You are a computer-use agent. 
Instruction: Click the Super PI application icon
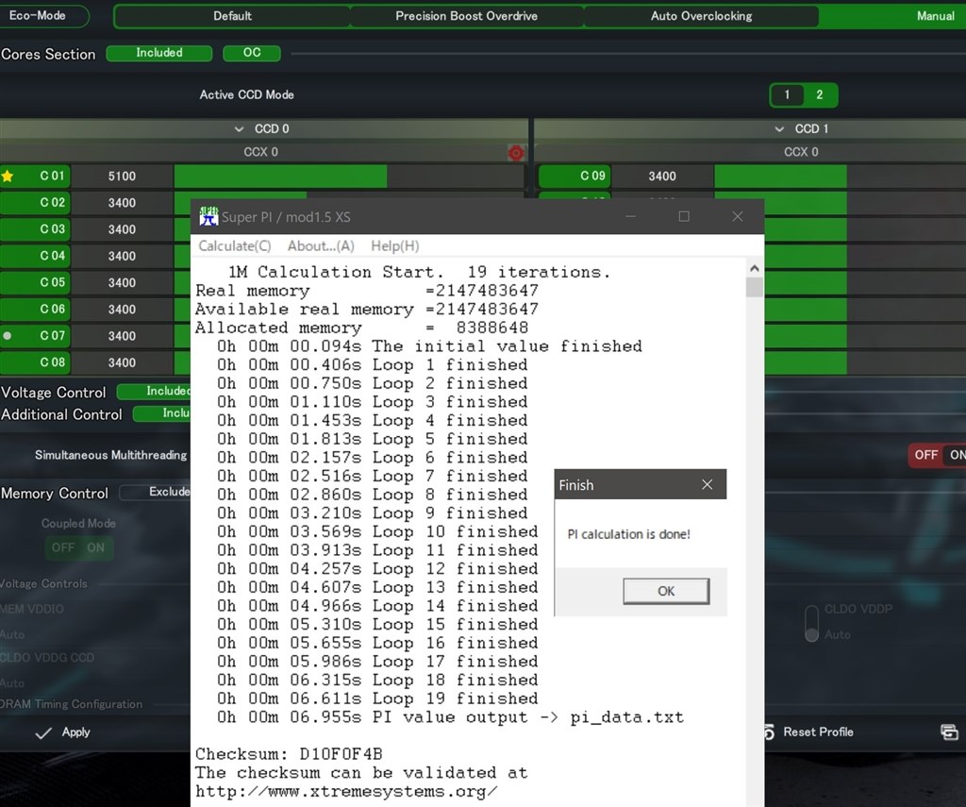(x=208, y=216)
